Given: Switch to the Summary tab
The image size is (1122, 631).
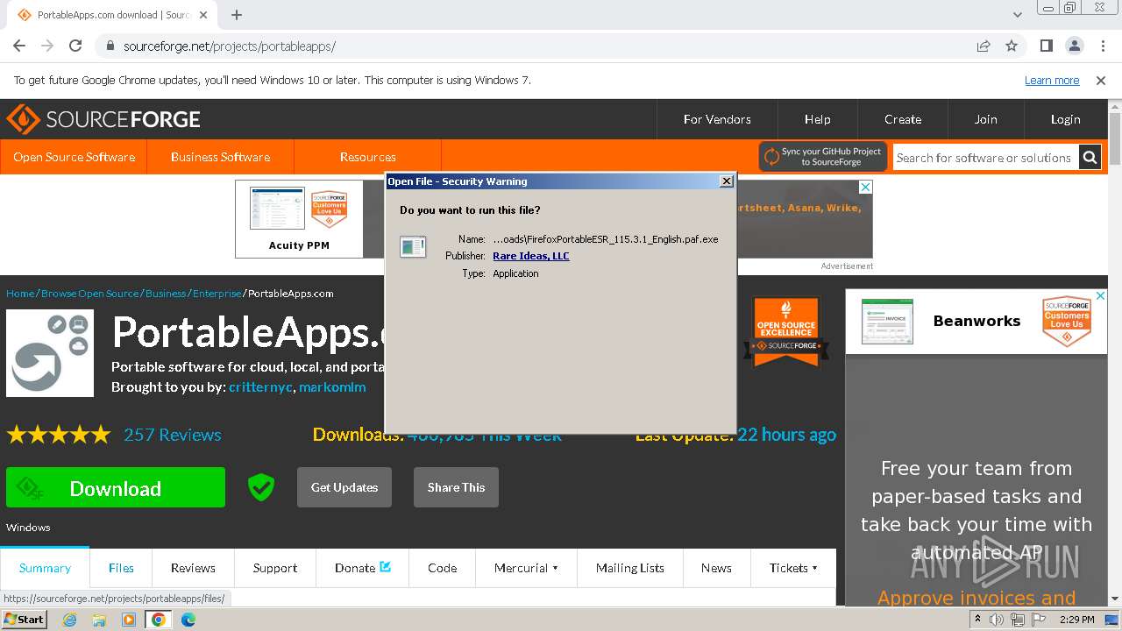Looking at the screenshot, I should click(45, 568).
